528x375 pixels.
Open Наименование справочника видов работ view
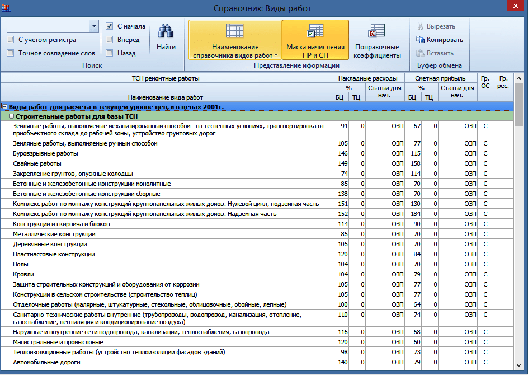(x=235, y=40)
